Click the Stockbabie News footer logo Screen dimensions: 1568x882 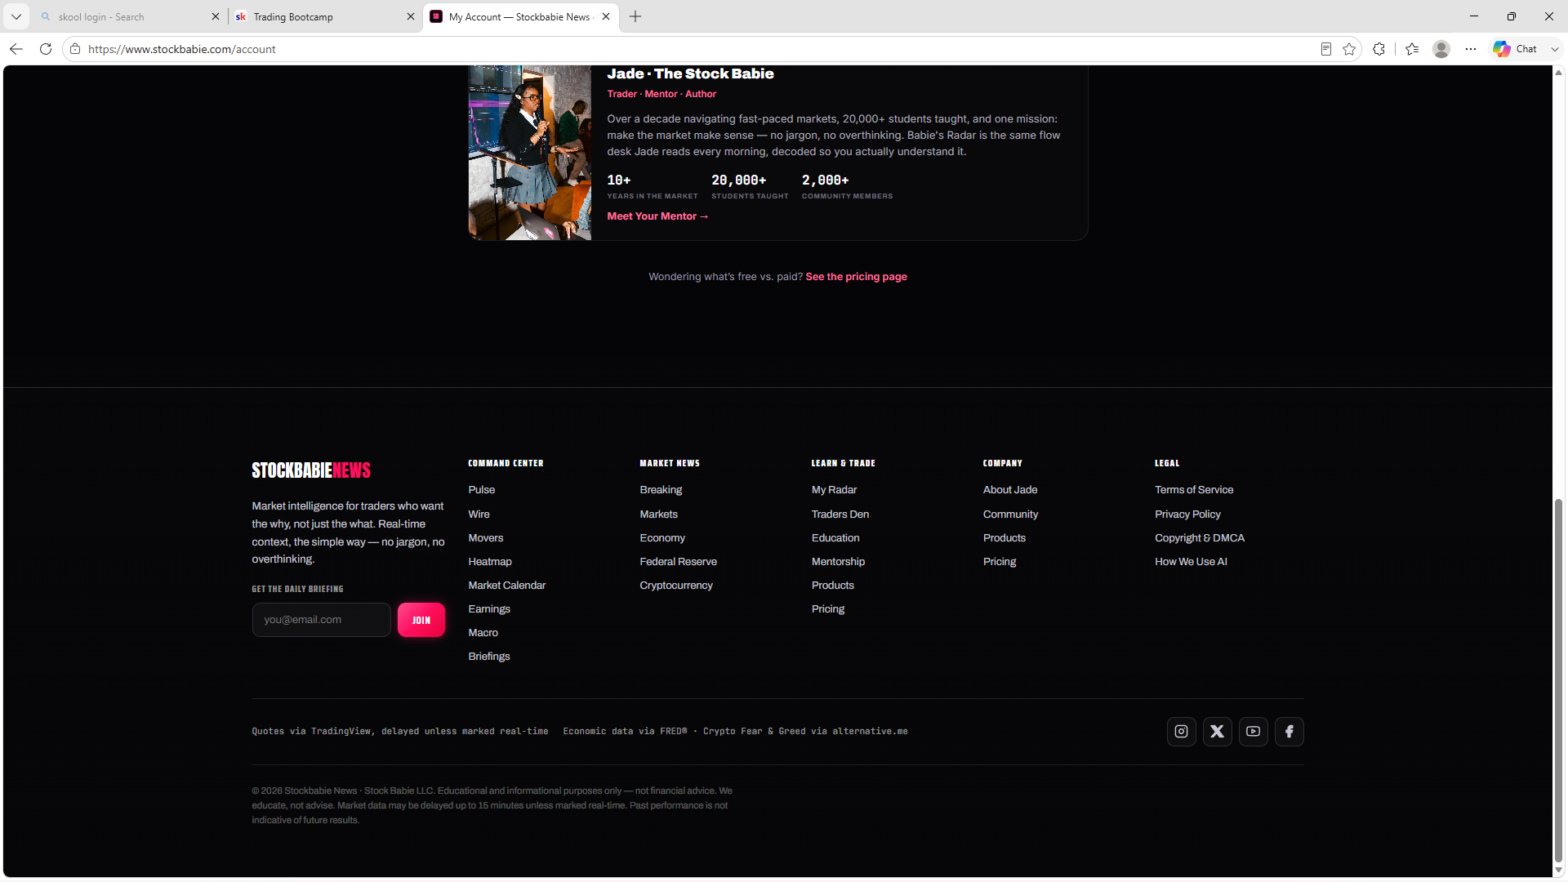point(311,470)
